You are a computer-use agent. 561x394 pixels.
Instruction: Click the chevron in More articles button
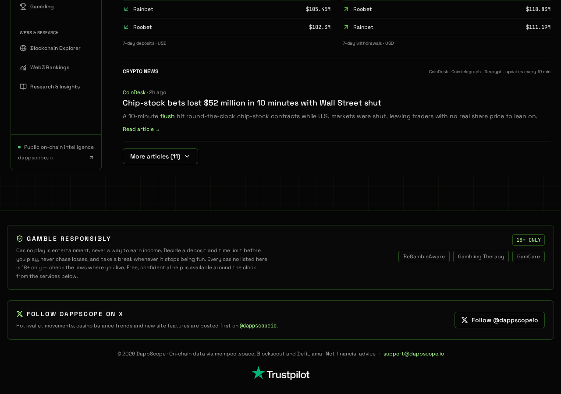(187, 156)
